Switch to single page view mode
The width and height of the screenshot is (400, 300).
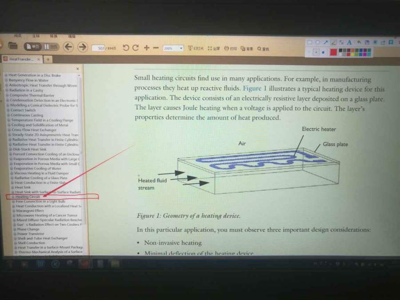32,47
